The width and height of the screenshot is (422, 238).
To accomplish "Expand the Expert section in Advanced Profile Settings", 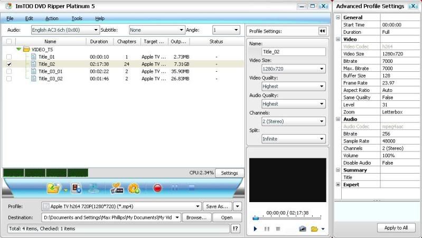I will point(338,185).
